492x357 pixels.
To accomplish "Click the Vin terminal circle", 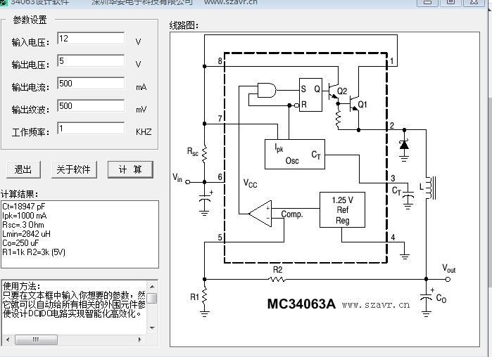I will tap(188, 182).
